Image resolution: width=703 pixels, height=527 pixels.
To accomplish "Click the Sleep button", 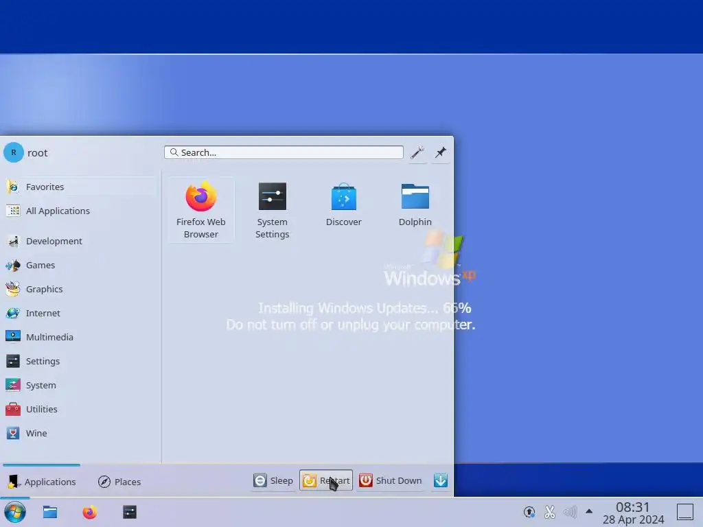I will (x=273, y=480).
